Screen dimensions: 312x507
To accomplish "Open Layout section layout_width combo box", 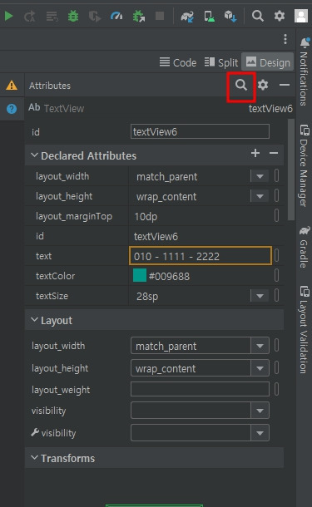I will coord(200,346).
